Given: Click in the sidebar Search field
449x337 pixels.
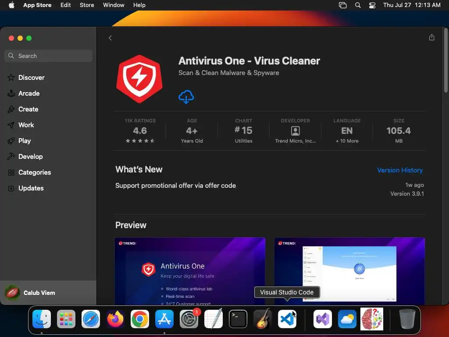Looking at the screenshot, I should 48,56.
